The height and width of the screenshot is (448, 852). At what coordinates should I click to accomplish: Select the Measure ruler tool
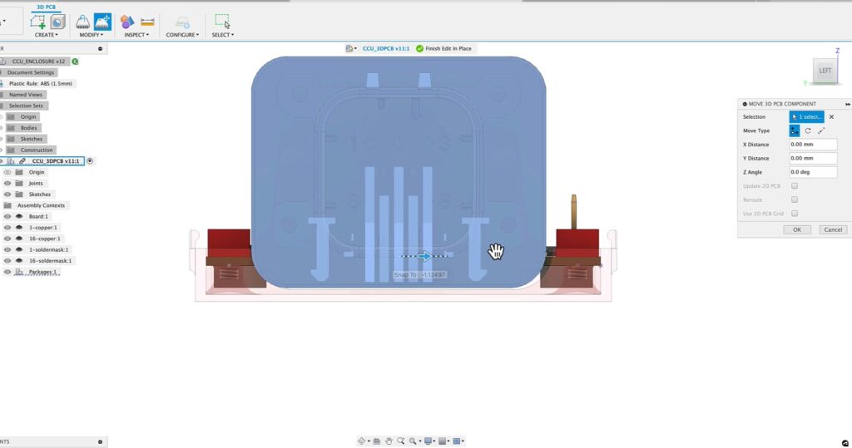pyautogui.click(x=147, y=22)
